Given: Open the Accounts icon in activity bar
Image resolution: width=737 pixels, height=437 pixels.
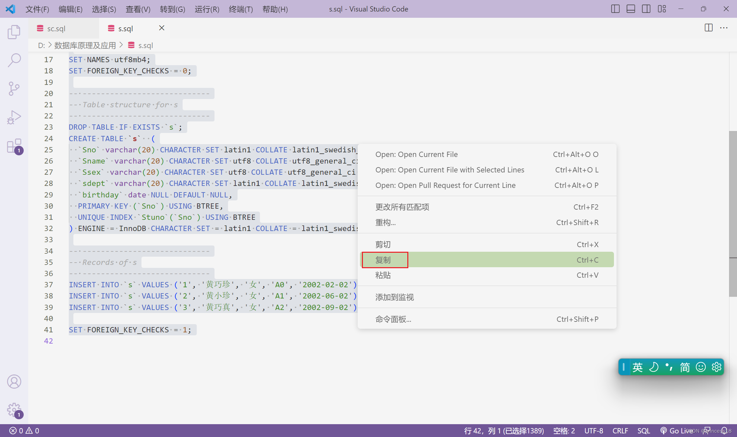Looking at the screenshot, I should click(14, 382).
